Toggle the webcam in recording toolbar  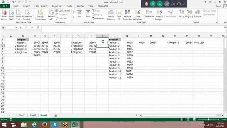[x=167, y=4]
